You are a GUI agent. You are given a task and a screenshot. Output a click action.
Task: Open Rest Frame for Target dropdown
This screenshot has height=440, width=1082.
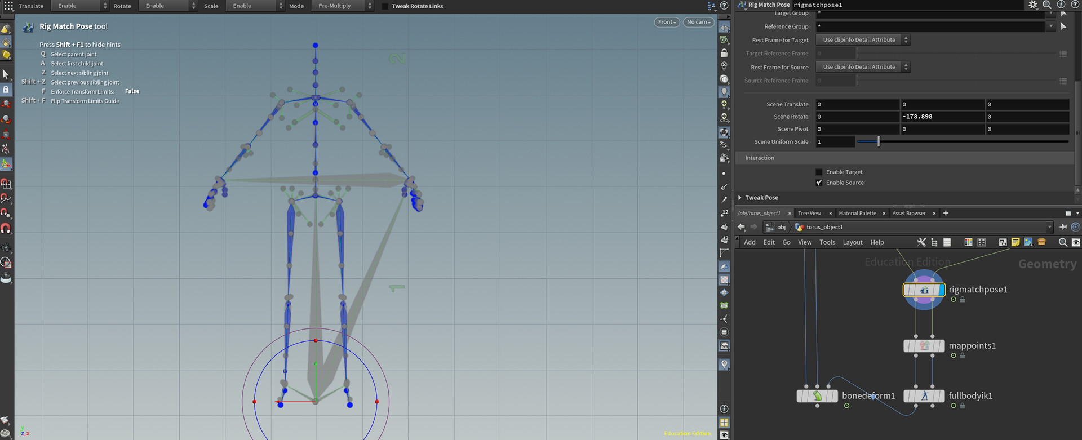(x=863, y=40)
